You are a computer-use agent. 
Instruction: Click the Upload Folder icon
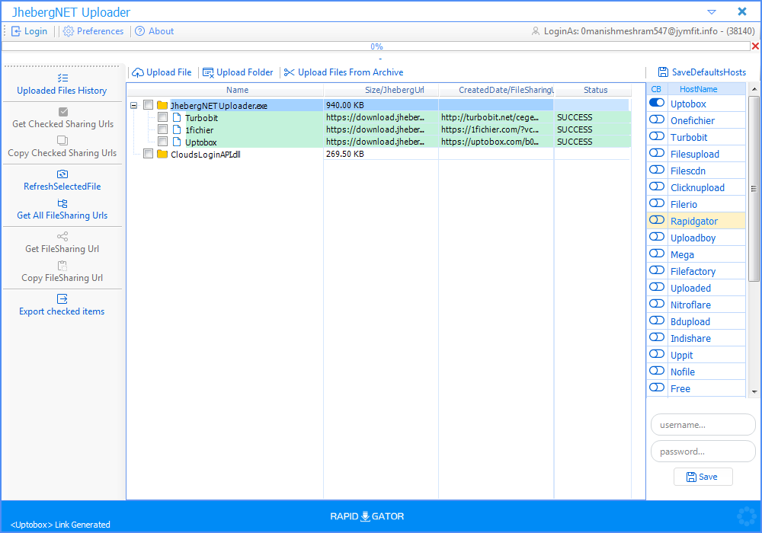coord(208,72)
